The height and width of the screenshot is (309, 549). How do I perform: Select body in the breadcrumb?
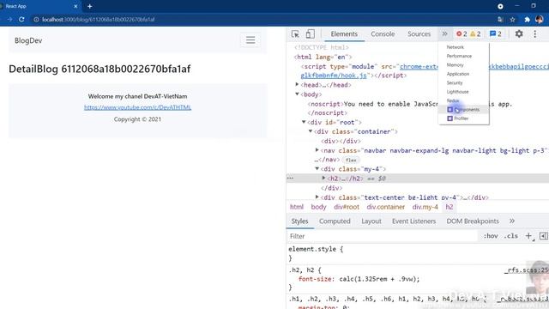(318, 207)
